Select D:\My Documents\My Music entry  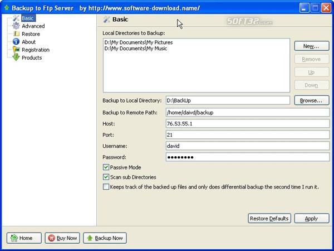(x=136, y=49)
